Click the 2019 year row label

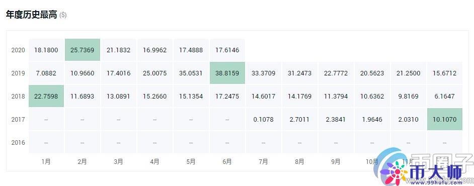pyautogui.click(x=18, y=73)
